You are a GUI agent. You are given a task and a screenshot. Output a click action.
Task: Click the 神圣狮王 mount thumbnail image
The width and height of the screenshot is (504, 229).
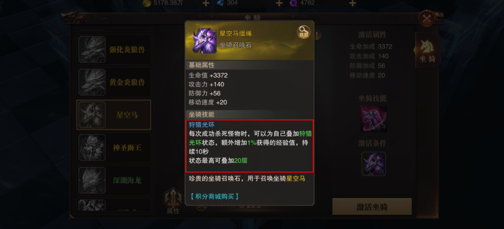[92, 147]
